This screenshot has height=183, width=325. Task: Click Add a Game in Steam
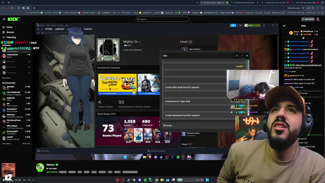pos(43,151)
